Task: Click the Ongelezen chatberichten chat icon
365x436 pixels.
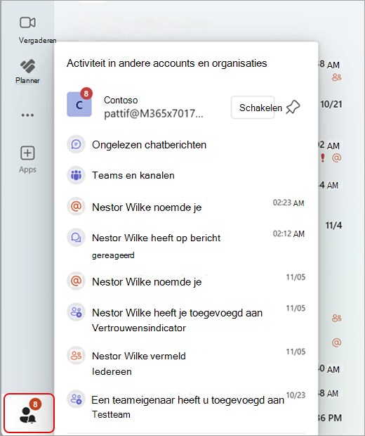Action: [76, 145]
